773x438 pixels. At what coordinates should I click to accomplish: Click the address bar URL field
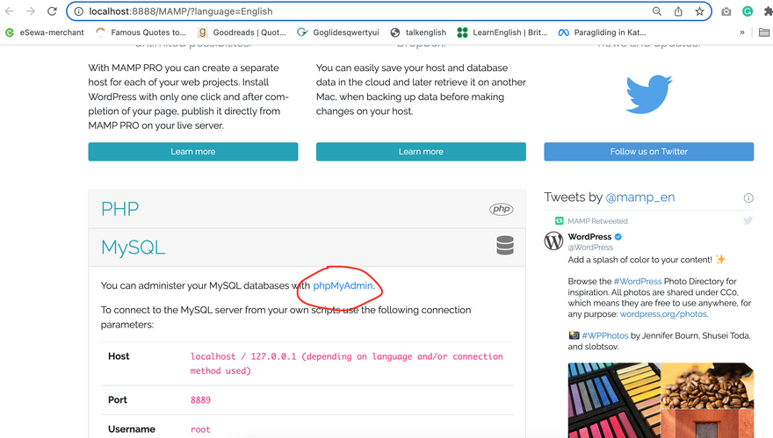point(351,11)
